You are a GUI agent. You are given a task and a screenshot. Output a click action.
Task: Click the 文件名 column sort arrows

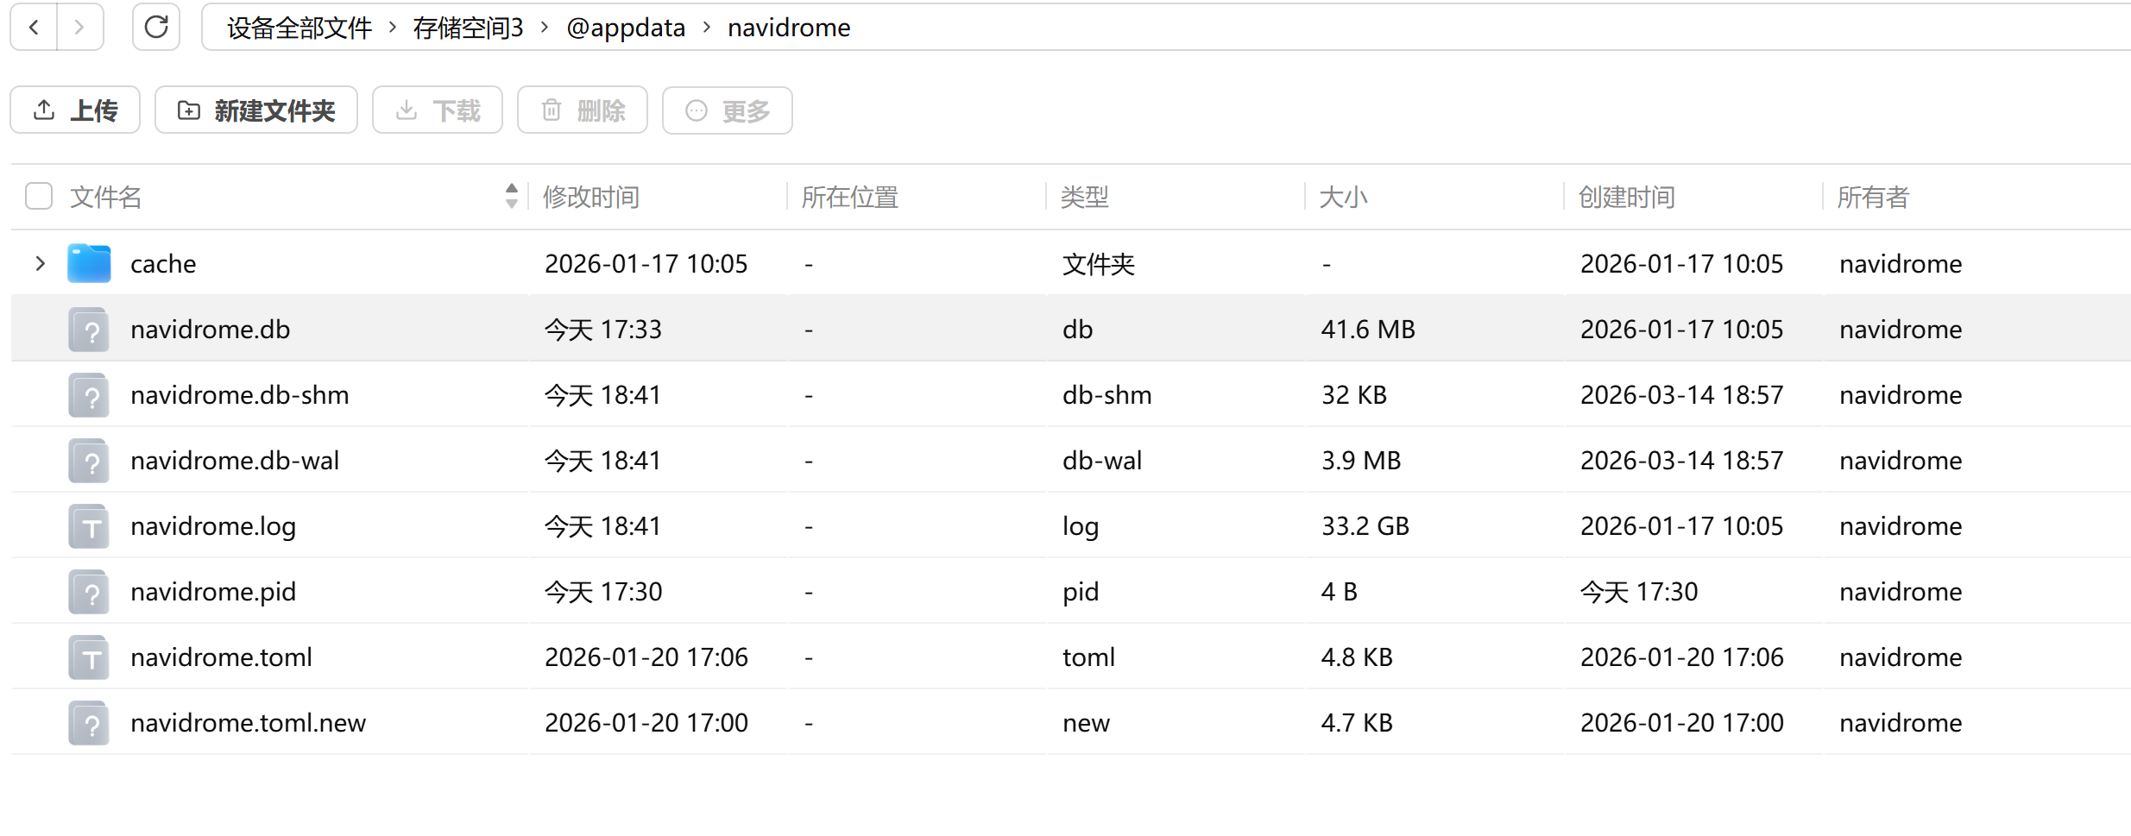[x=511, y=197]
